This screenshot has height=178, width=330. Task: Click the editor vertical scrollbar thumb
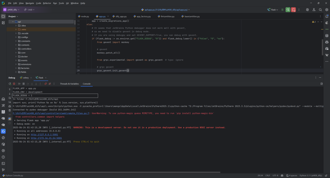(x=322, y=47)
